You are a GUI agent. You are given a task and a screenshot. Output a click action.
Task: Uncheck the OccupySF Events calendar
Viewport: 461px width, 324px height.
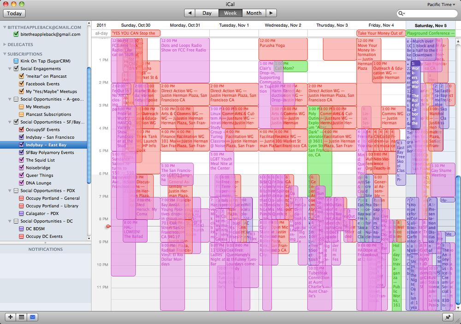[x=21, y=130]
